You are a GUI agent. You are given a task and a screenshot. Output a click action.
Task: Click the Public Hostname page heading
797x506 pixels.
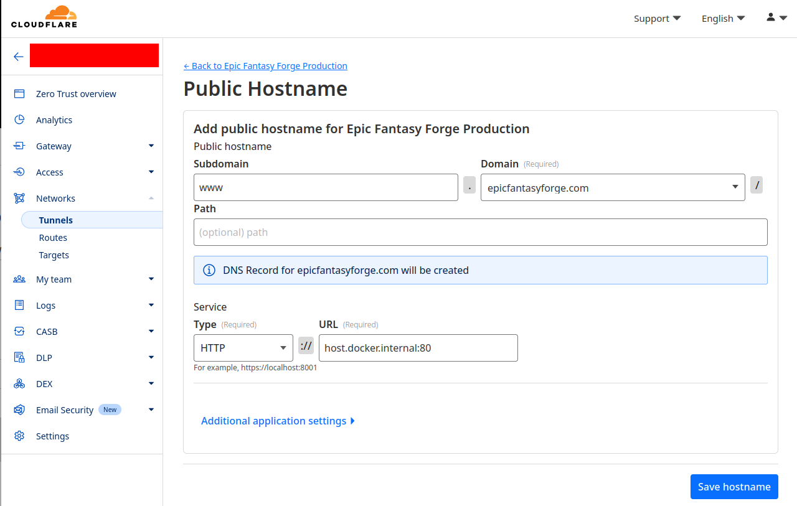click(x=265, y=88)
